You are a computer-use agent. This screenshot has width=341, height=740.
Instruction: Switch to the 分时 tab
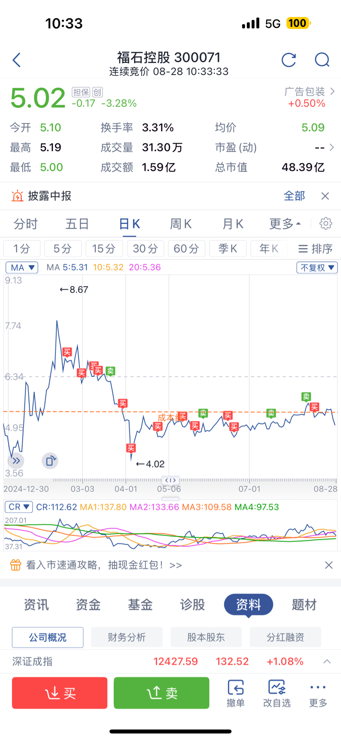click(26, 224)
